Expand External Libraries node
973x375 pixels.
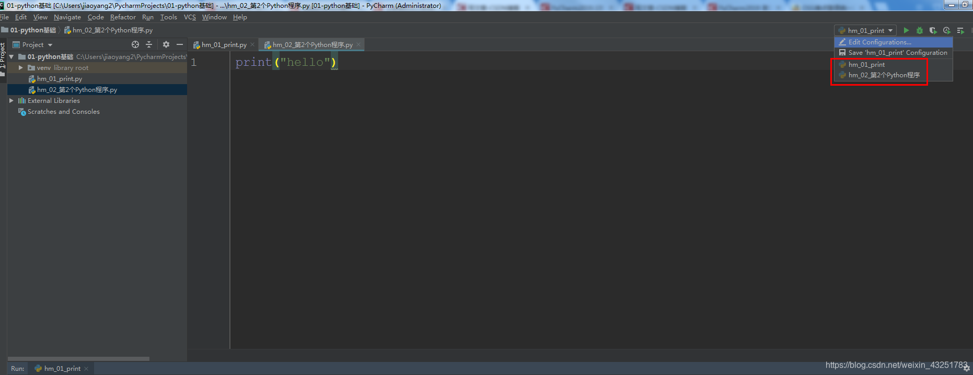11,101
